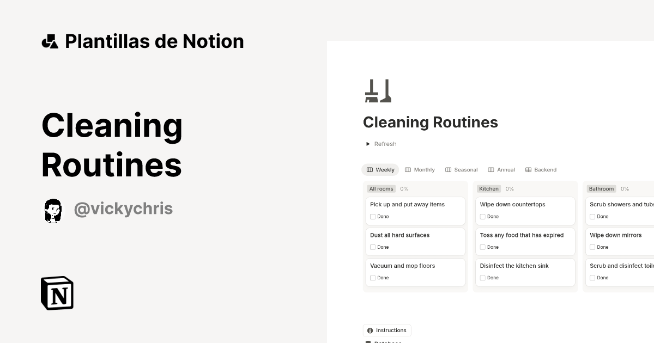
Task: Mark Wipe down countertops as Done
Action: 482,216
